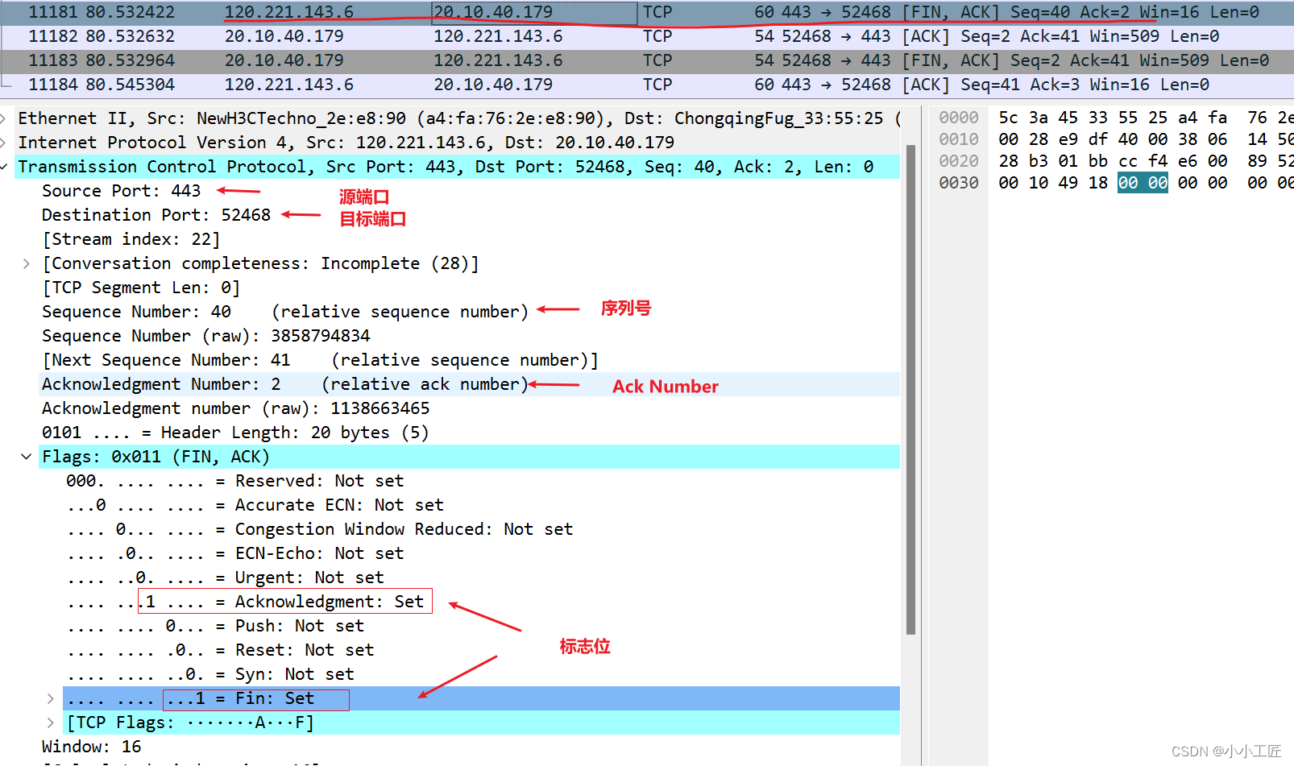Select packet 11181 FIN, ACK row
The width and height of the screenshot is (1294, 766).
point(647,12)
